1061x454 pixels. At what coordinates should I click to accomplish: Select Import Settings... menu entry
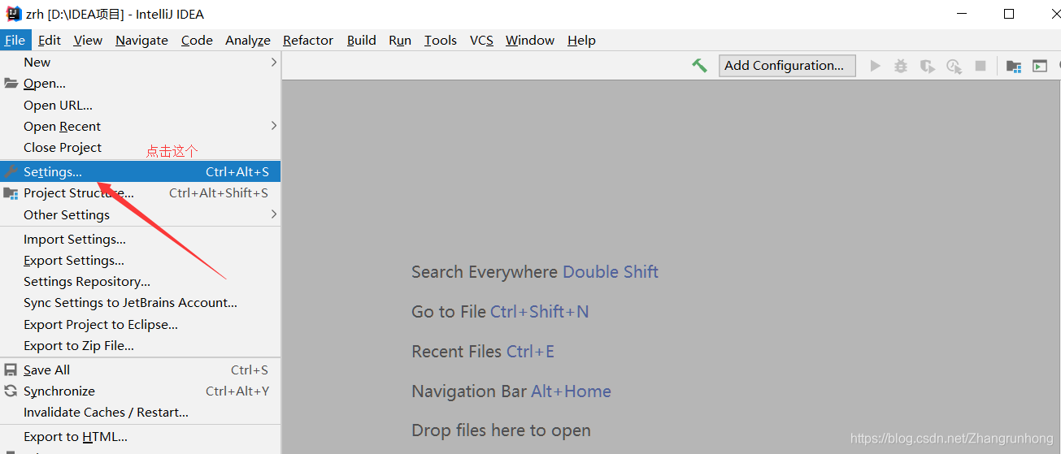141,239
